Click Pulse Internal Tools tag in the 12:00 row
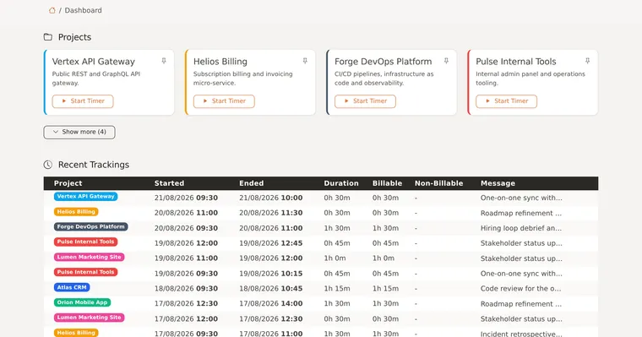The width and height of the screenshot is (642, 337). tap(85, 242)
